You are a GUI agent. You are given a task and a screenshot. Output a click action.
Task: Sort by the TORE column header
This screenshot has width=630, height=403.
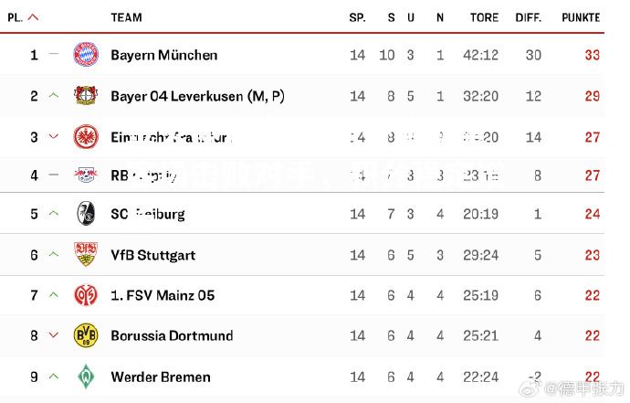(x=484, y=17)
